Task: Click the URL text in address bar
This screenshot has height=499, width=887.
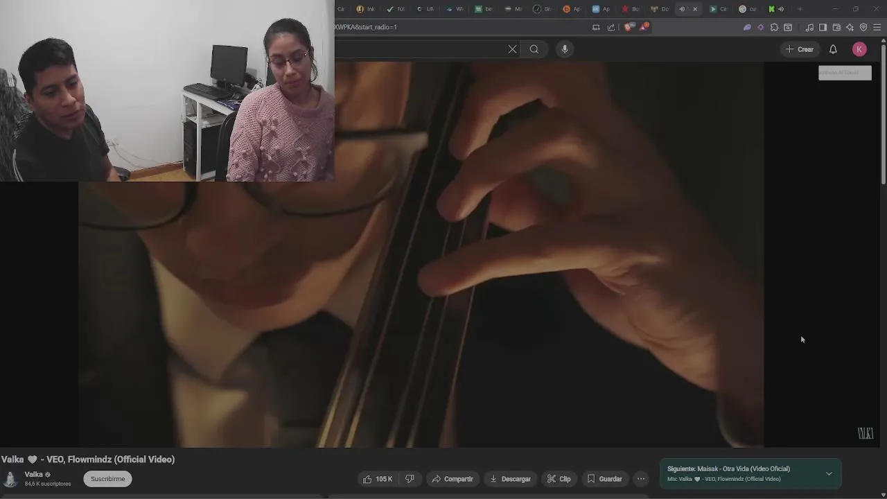Action: (366, 27)
